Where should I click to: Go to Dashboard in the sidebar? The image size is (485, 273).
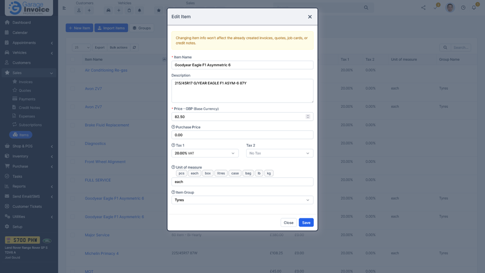pyautogui.click(x=22, y=23)
